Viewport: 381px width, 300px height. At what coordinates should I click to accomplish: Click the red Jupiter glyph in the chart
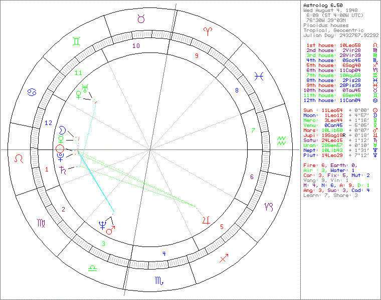pos(206,219)
